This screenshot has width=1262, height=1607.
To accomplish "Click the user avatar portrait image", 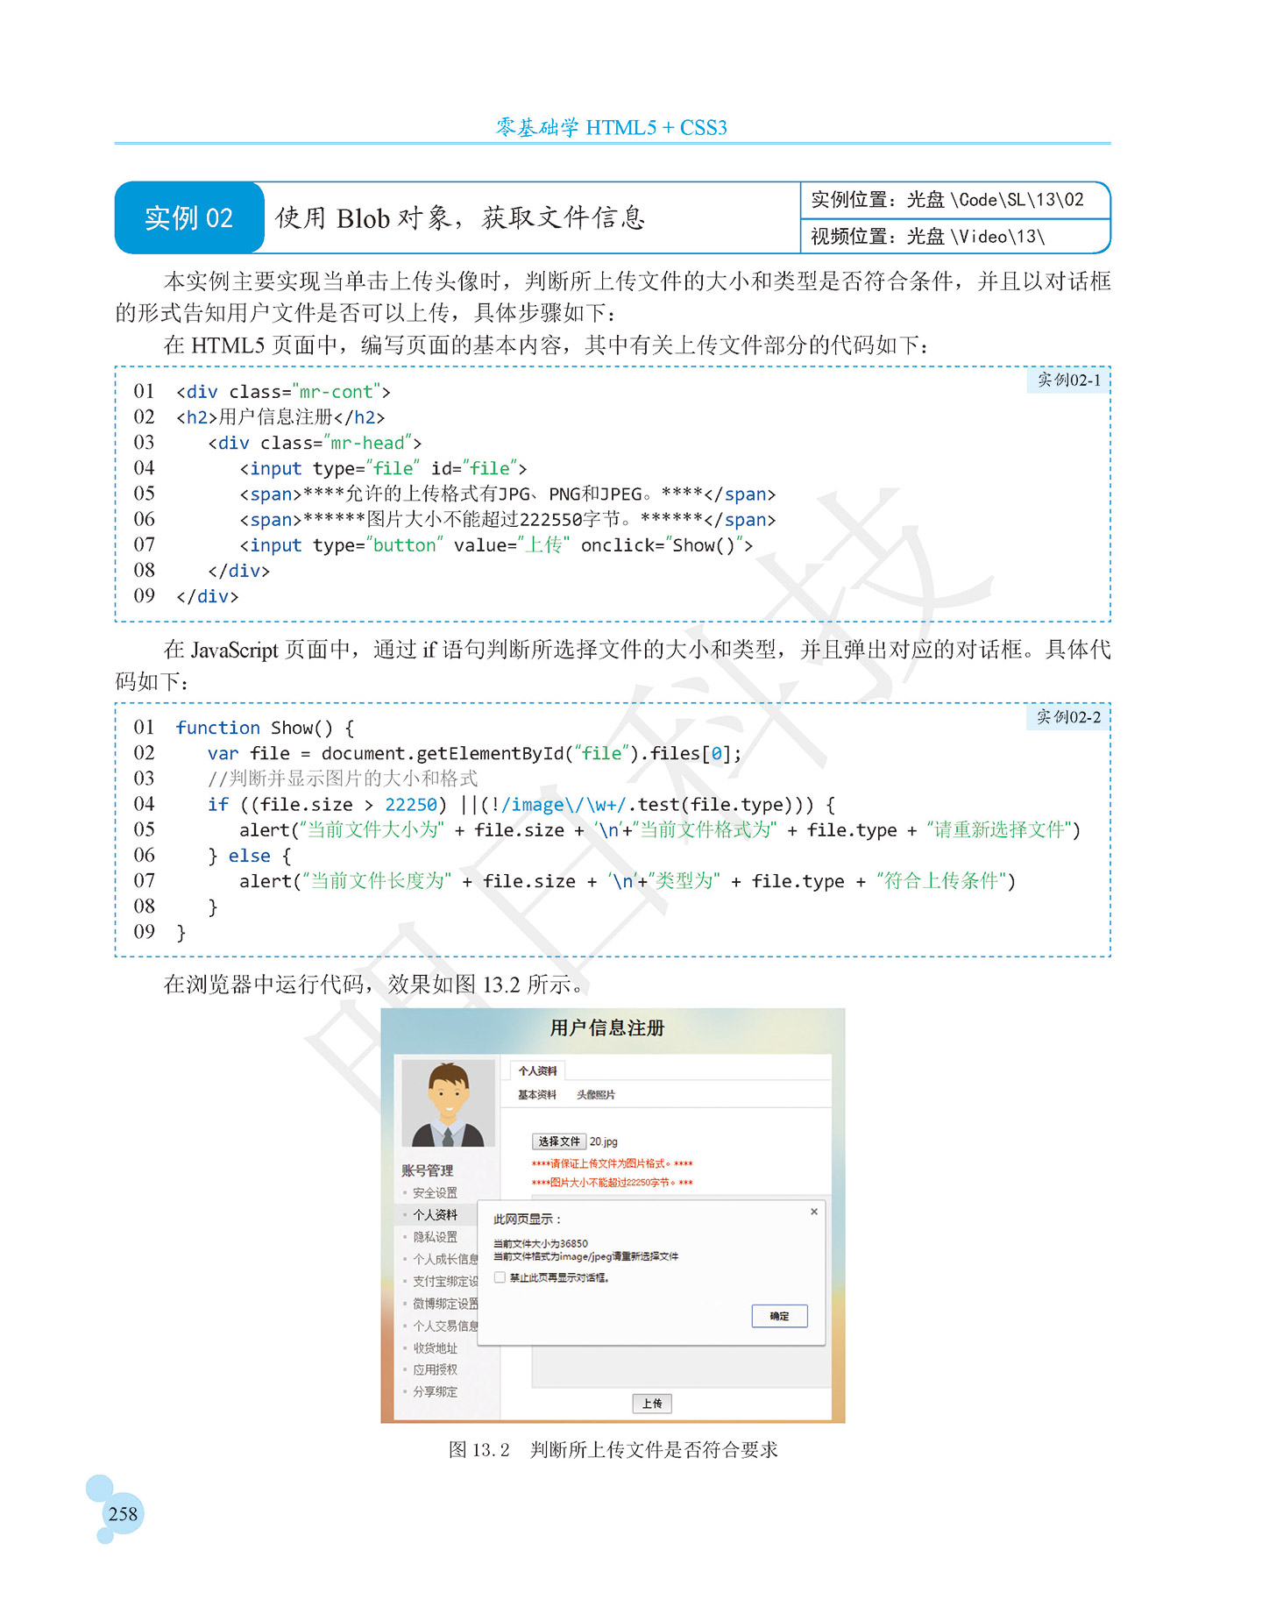I will [x=448, y=1103].
